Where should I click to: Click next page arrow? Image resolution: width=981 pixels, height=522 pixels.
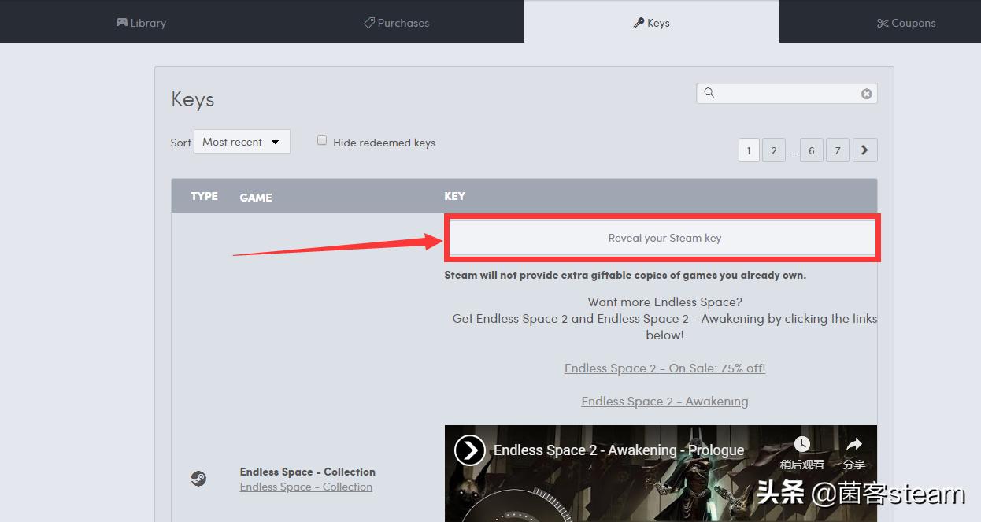tap(864, 150)
